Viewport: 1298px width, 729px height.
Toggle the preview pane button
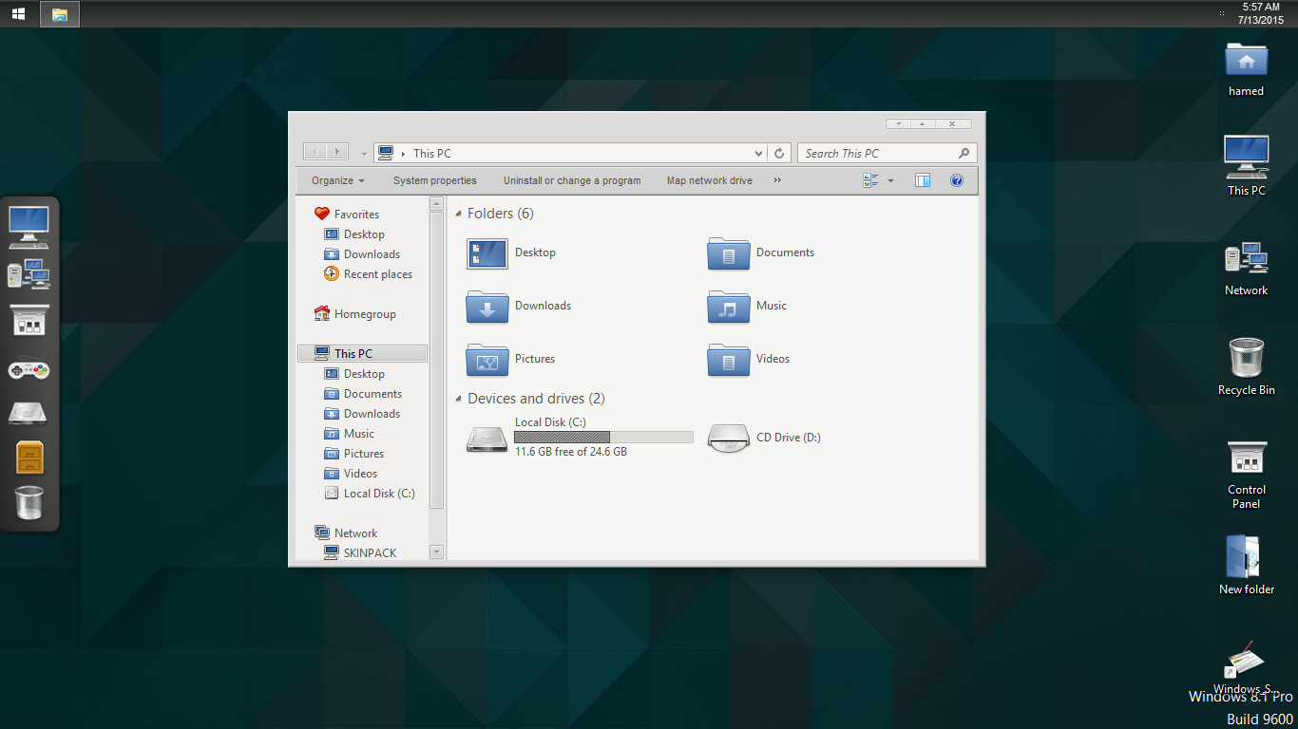coord(922,180)
